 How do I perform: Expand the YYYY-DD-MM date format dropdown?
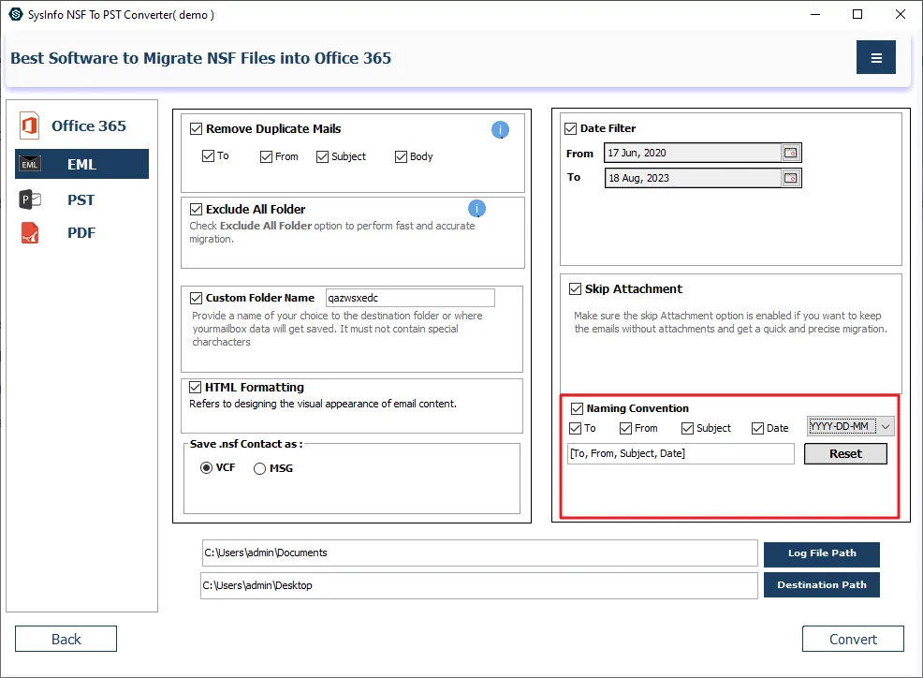pos(886,427)
